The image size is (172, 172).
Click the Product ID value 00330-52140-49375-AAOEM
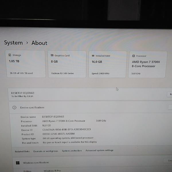coord(58,134)
